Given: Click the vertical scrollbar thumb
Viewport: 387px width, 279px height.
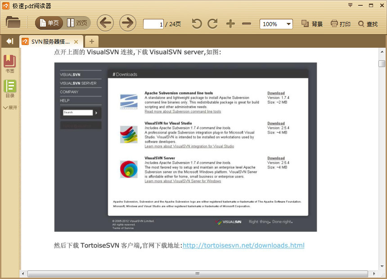Looking at the screenshot, I should [382, 64].
